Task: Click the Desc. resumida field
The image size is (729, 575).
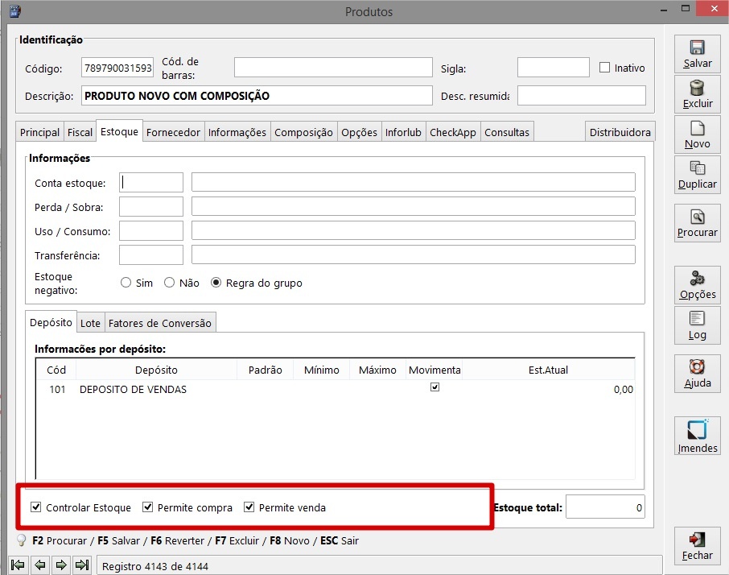Action: [582, 95]
